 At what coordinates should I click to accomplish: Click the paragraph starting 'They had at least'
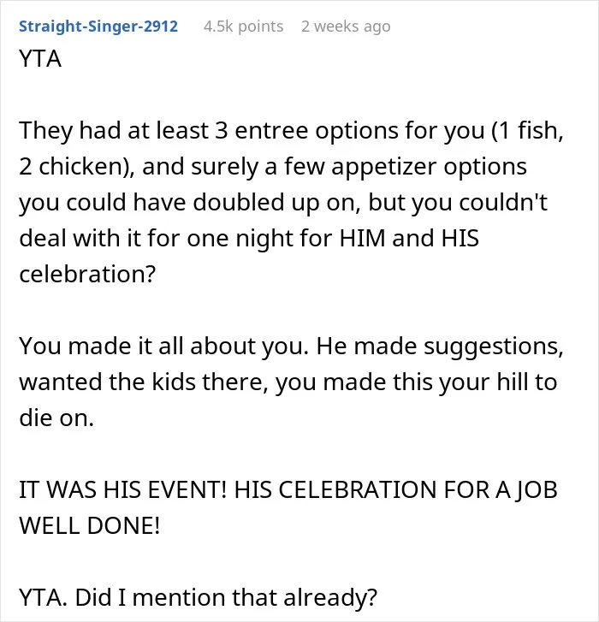(x=292, y=202)
